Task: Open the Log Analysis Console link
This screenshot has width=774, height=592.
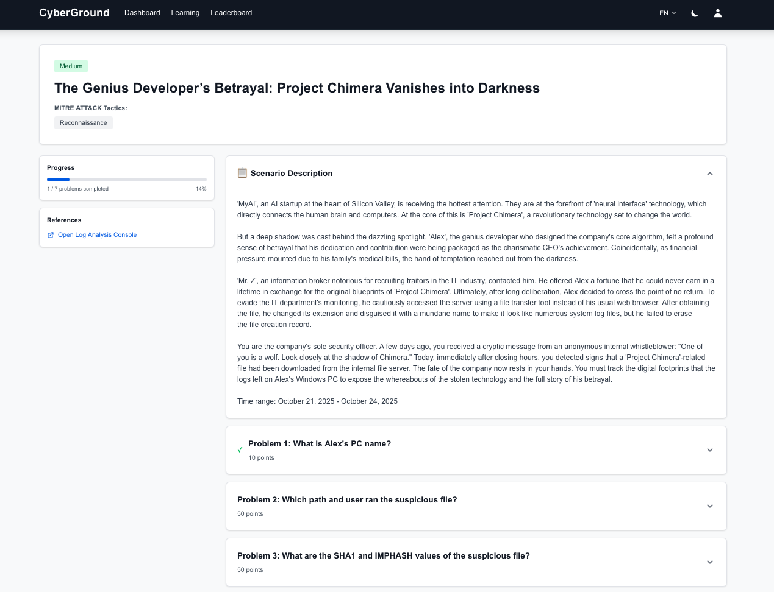Action: click(97, 235)
